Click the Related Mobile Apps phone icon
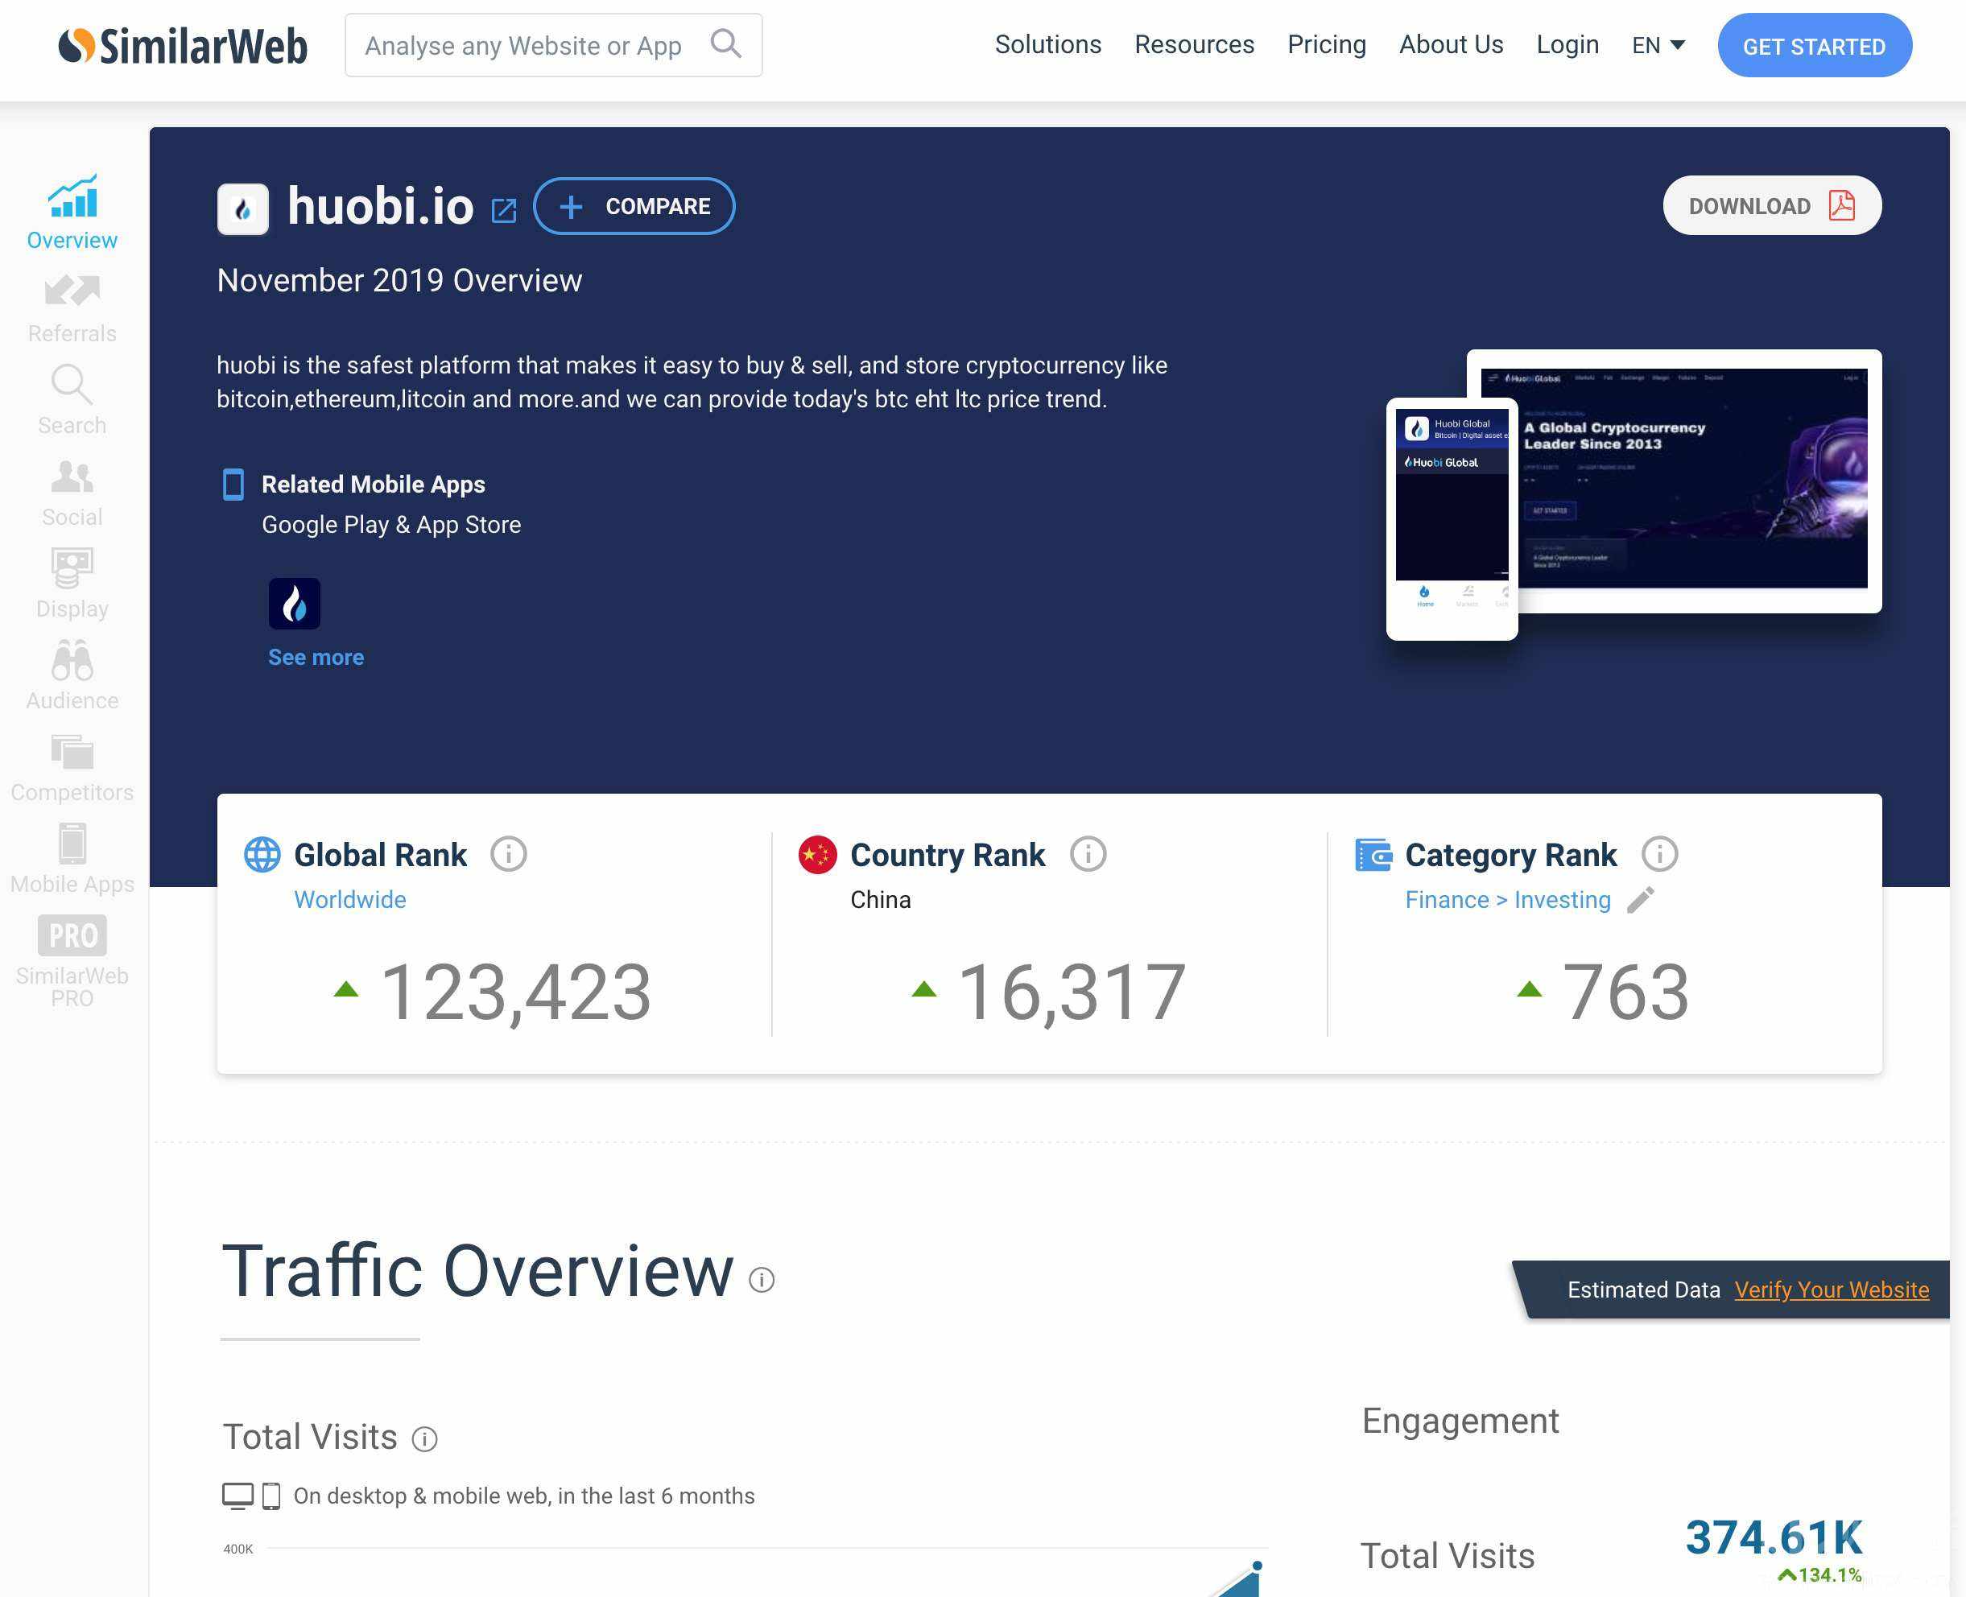Viewport: 1966px width, 1597px height. coord(233,485)
